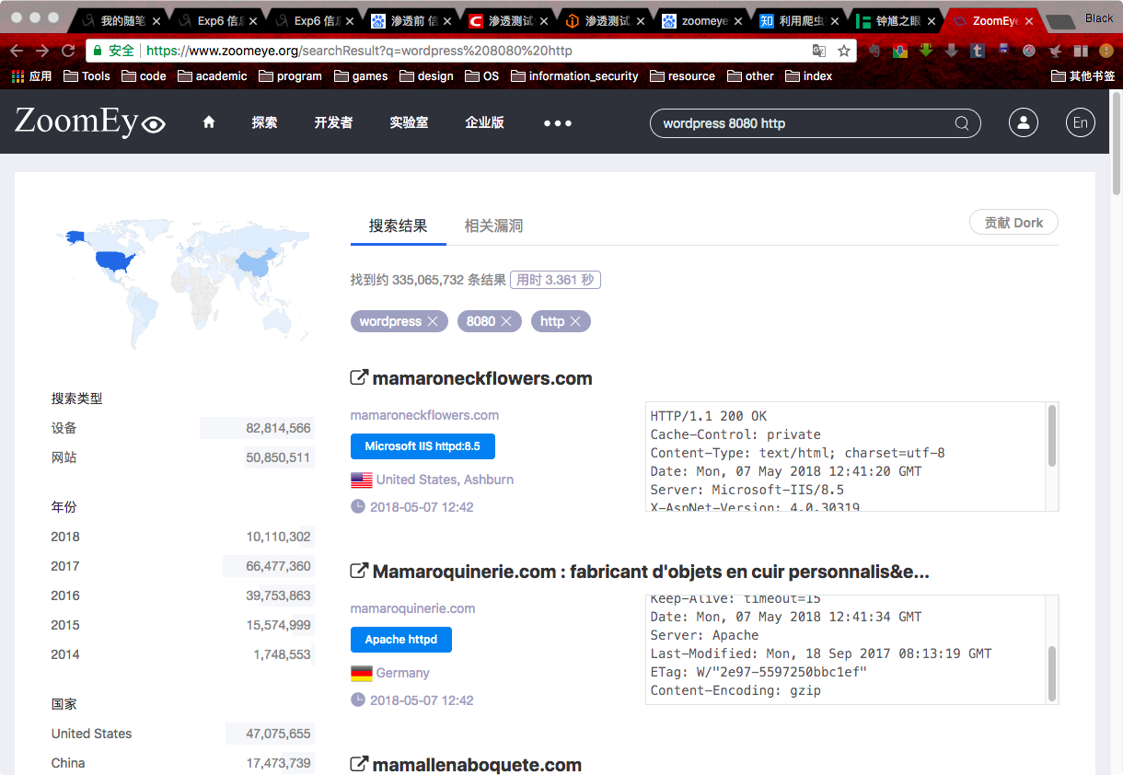Click the compass-shaped extension icon
Viewport: 1123px width, 775px height.
point(1029,51)
